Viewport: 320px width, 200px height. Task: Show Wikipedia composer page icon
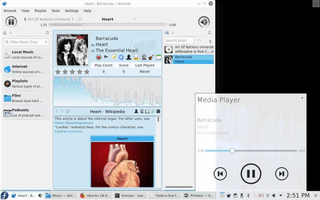[142, 111]
